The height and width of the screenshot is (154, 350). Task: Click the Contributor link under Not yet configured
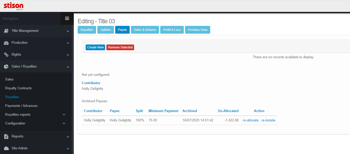pos(91,83)
